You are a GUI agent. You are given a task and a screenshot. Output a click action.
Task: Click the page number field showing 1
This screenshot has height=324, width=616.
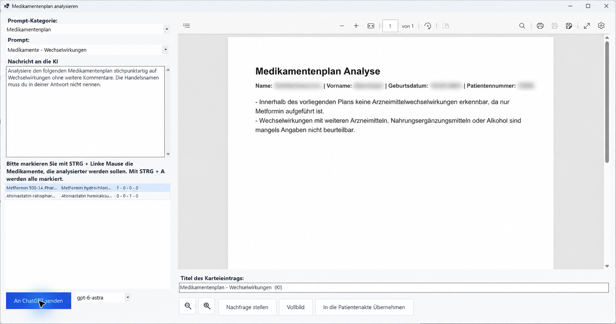point(390,26)
